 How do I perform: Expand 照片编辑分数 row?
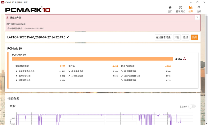tap(122, 71)
